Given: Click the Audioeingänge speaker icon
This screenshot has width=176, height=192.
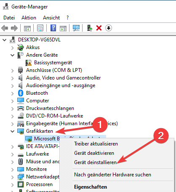Looking at the screenshot, I should (x=21, y=85).
